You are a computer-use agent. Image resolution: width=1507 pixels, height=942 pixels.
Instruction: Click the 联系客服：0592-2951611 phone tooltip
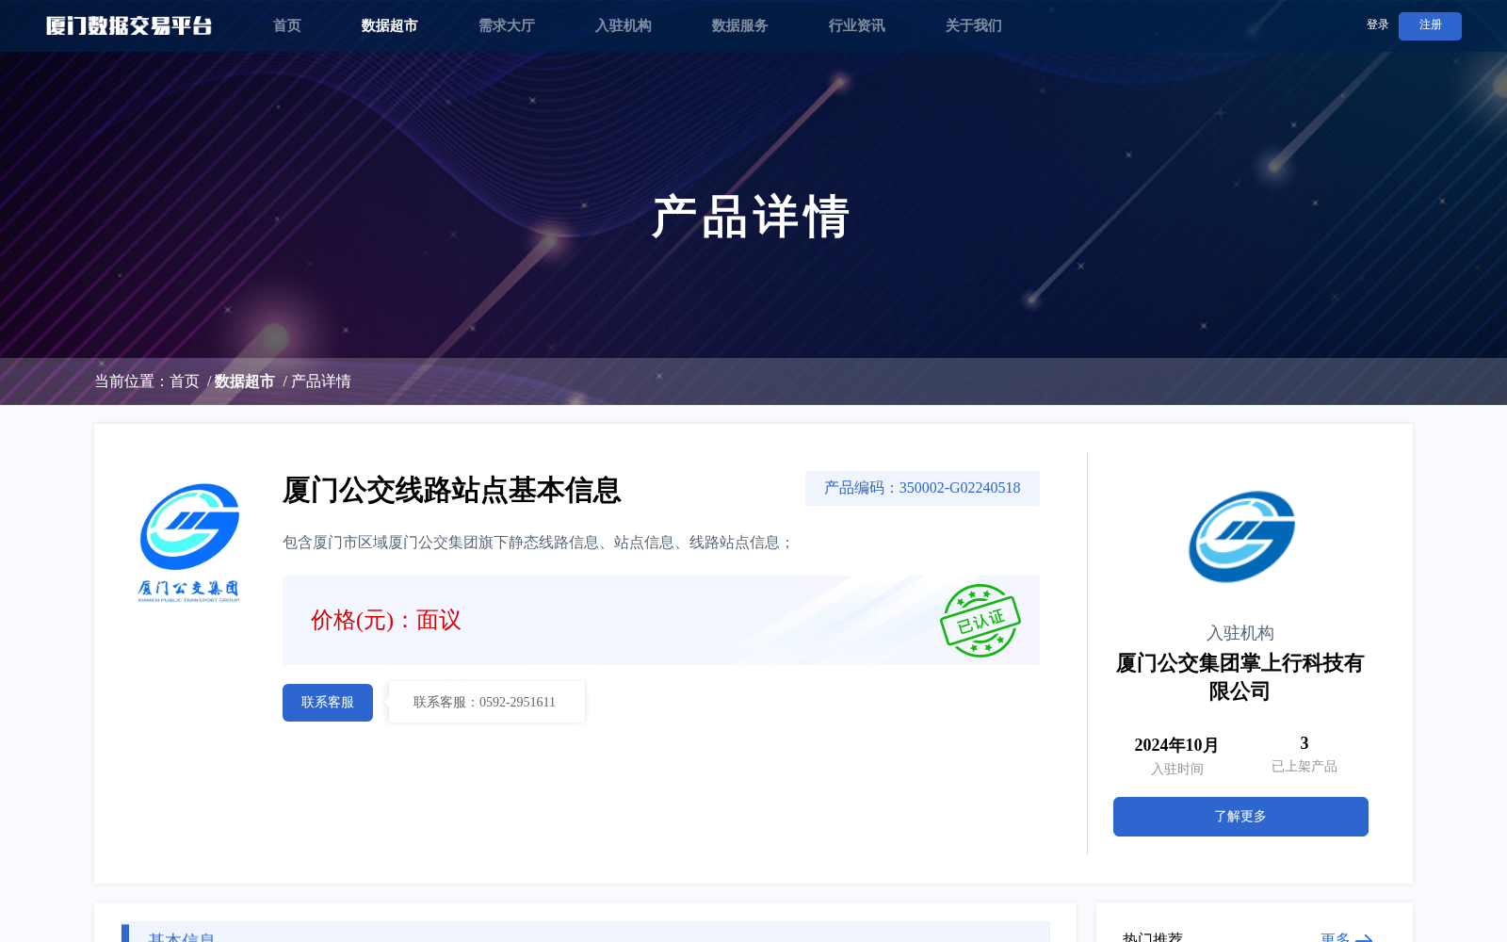(486, 703)
